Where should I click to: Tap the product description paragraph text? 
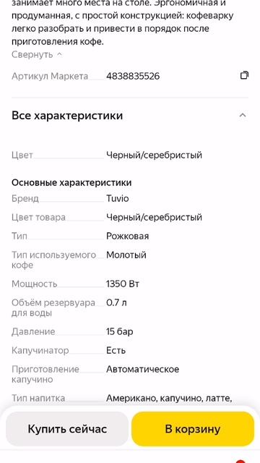tap(122, 22)
